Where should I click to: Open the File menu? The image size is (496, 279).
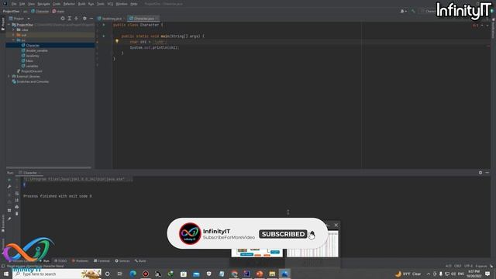point(14,4)
